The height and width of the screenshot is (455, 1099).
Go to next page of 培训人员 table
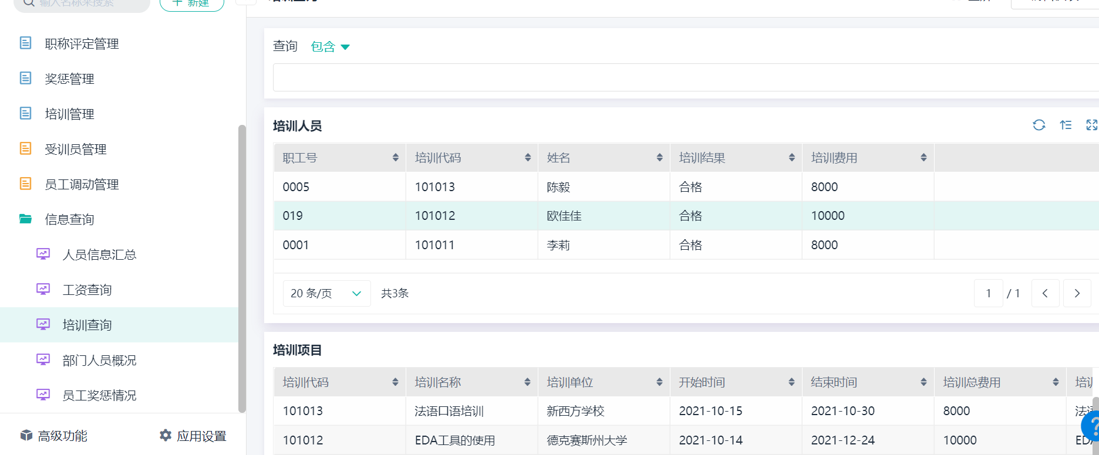pyautogui.click(x=1077, y=293)
